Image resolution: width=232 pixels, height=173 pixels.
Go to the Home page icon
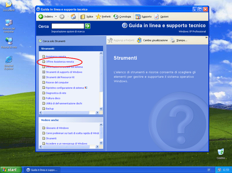[x=73, y=17]
